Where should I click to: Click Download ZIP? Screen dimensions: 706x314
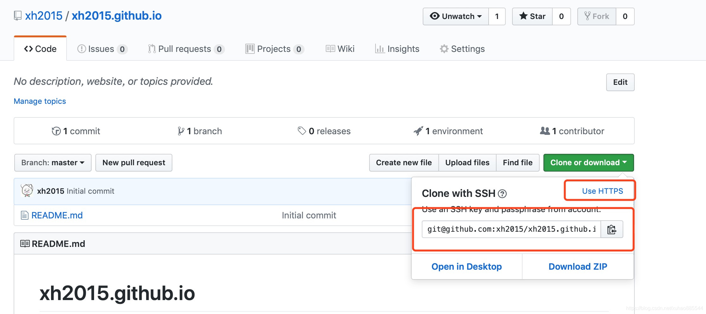click(x=578, y=267)
